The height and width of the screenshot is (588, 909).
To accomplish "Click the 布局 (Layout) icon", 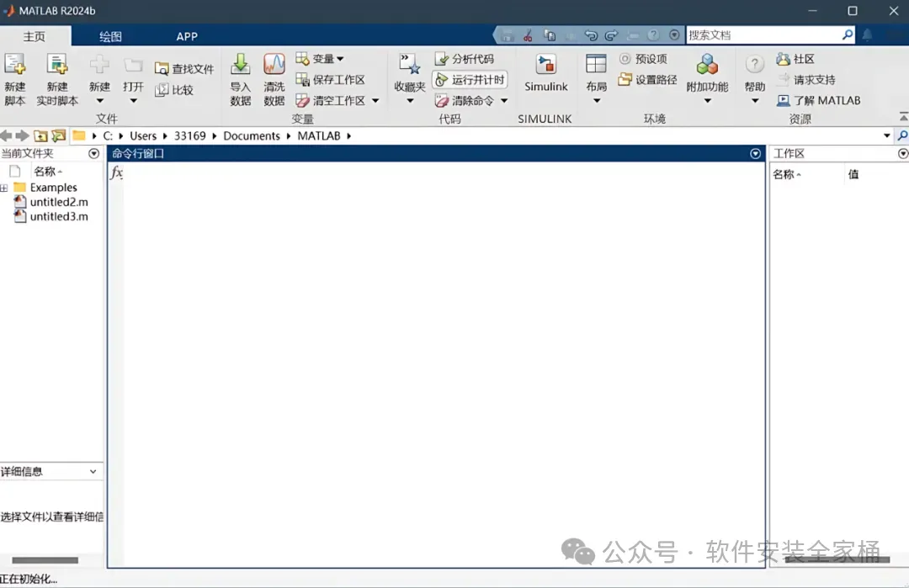I will pyautogui.click(x=596, y=65).
